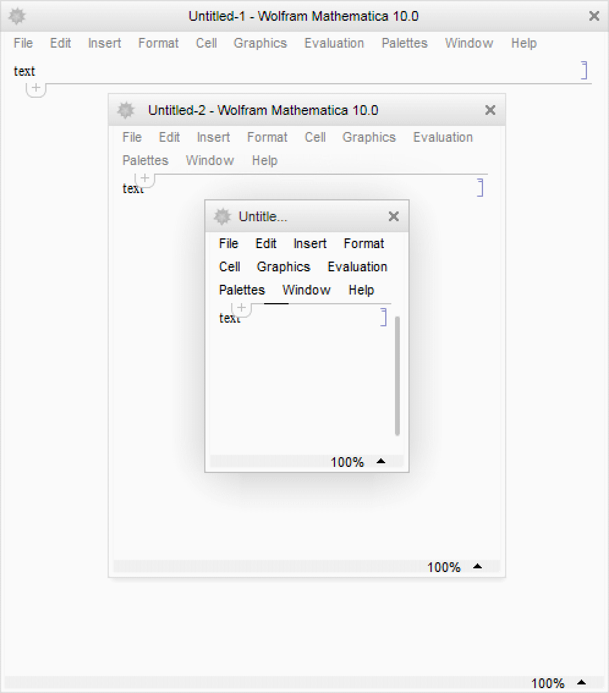Open the 100% zoom dropdown in Untitled-1
The height and width of the screenshot is (693, 609).
point(581,683)
